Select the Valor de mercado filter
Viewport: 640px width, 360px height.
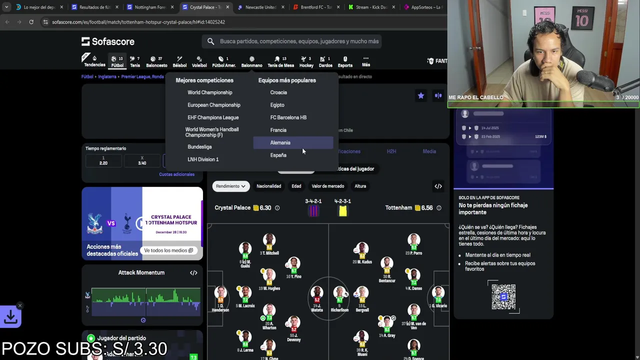(328, 186)
